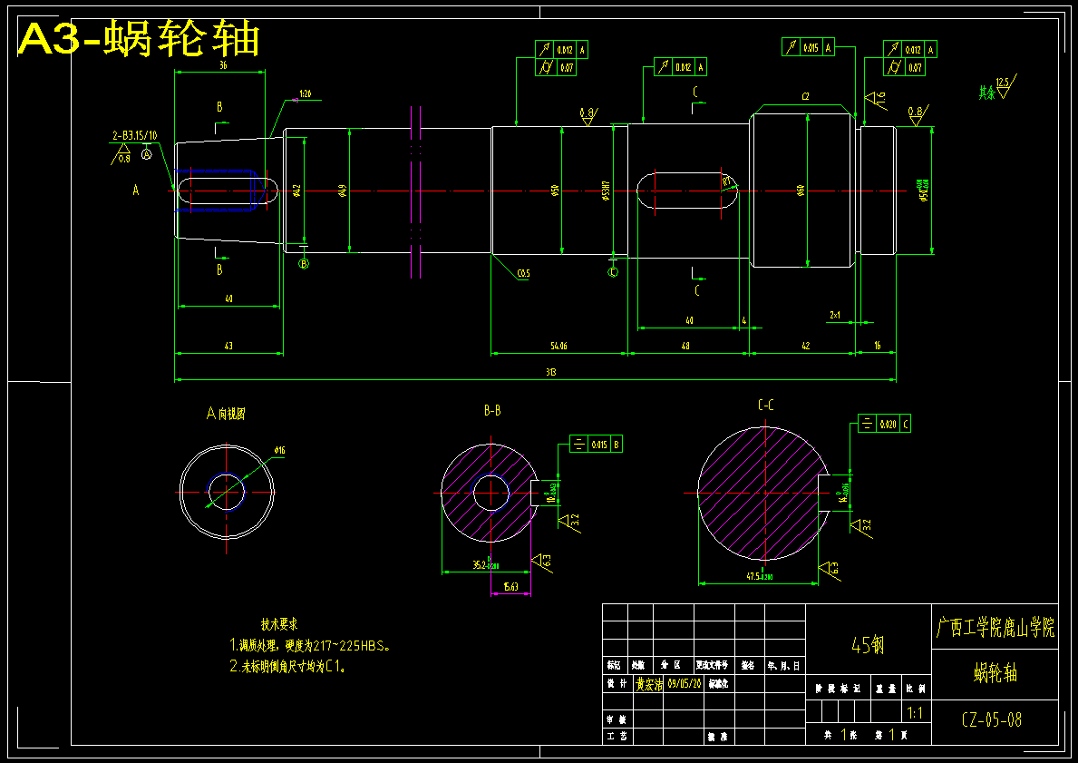
Task: Select the 54.06 length dimension
Action: [x=558, y=346]
